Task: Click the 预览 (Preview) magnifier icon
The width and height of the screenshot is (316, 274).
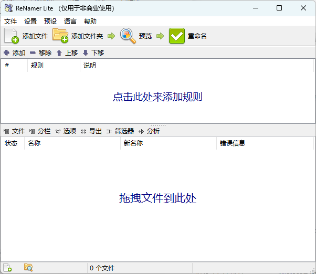Action: coord(128,36)
